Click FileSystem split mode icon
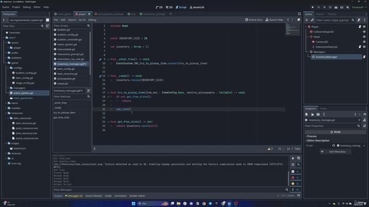The image size is (369, 207). point(47,20)
